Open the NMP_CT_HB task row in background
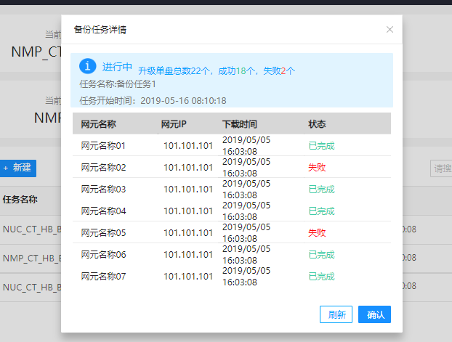Viewport: 452px width, 342px height. point(31,258)
